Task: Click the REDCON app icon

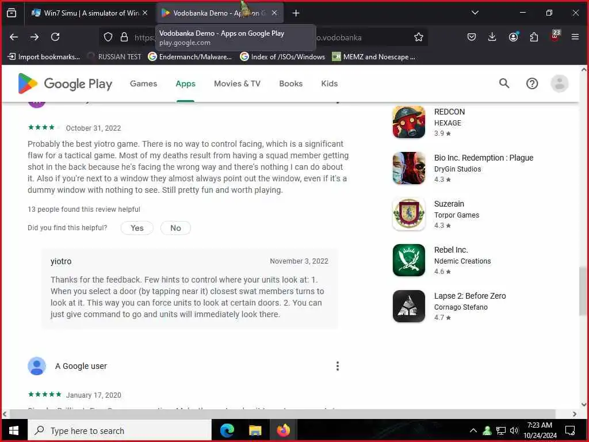Action: tap(409, 122)
